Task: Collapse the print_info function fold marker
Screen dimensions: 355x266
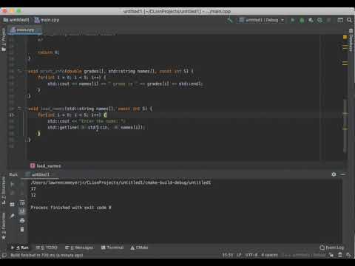Action: coord(19,71)
